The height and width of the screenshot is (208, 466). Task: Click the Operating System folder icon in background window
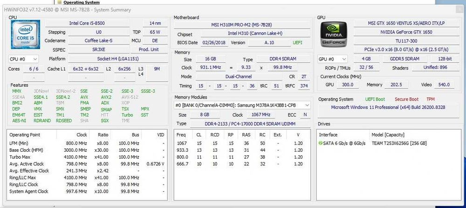[60, 2]
